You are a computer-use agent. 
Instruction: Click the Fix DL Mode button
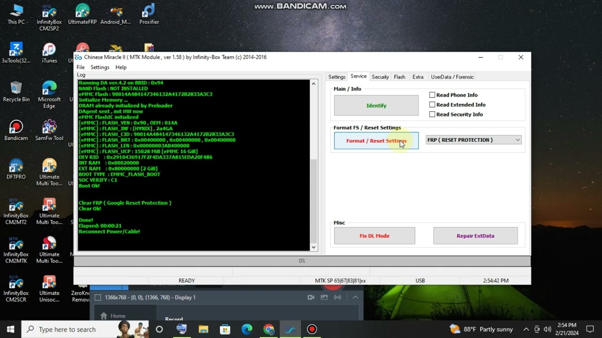pos(374,236)
